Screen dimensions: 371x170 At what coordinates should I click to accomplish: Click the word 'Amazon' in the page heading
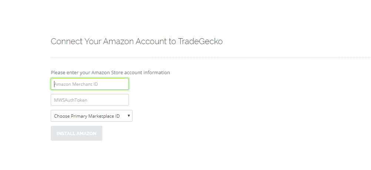point(118,41)
